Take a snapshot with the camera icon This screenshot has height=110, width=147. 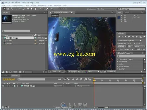click(x=79, y=72)
